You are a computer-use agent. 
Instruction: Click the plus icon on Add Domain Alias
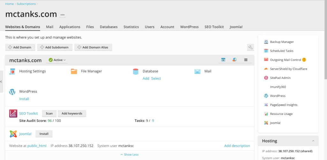[79, 47]
